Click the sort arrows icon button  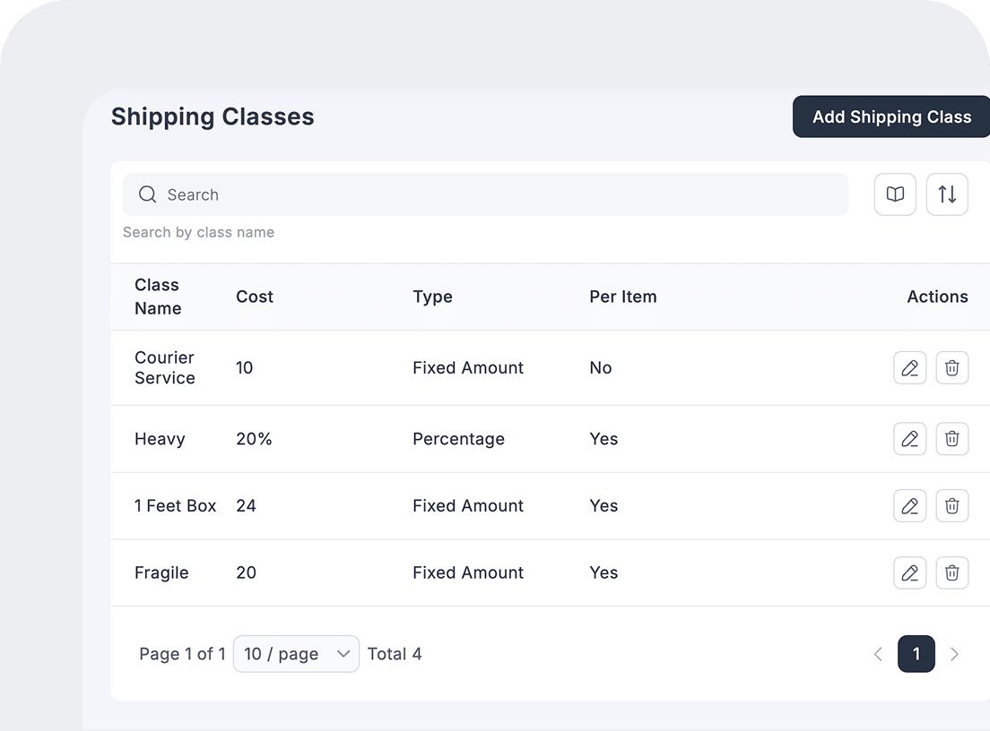[947, 194]
